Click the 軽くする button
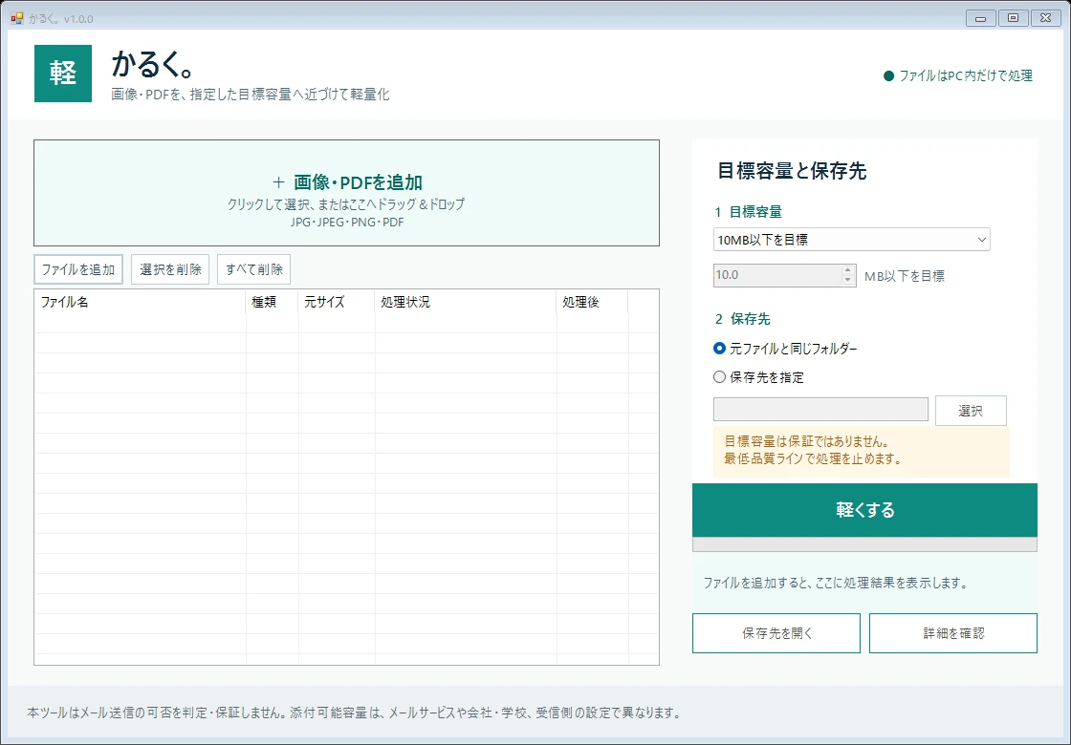Image resolution: width=1071 pixels, height=745 pixels. (x=864, y=510)
